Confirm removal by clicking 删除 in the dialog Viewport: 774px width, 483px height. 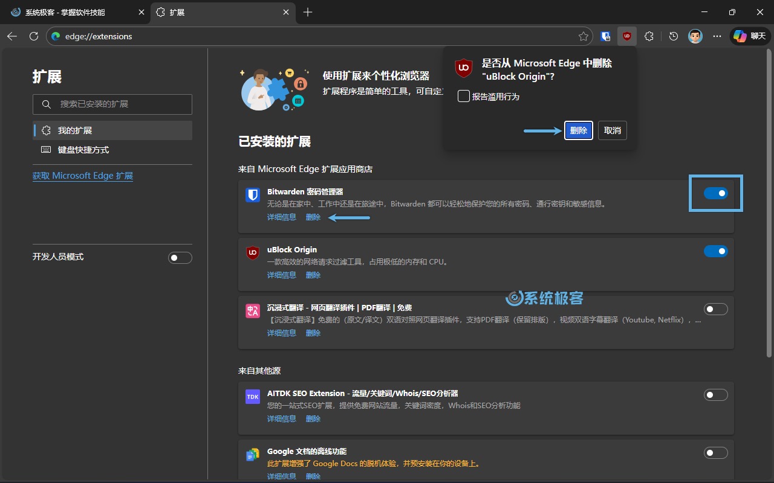578,130
